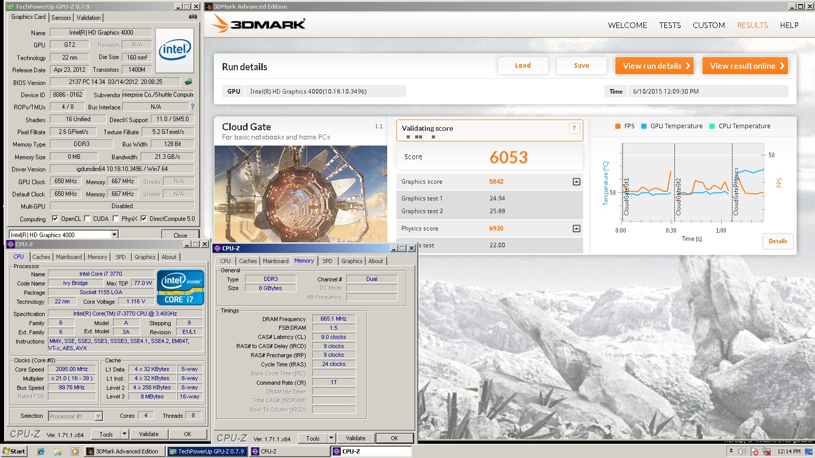This screenshot has height=458, width=815.
Task: Switch to TechPowerUp GPU-Z taskbar button
Action: (x=207, y=451)
